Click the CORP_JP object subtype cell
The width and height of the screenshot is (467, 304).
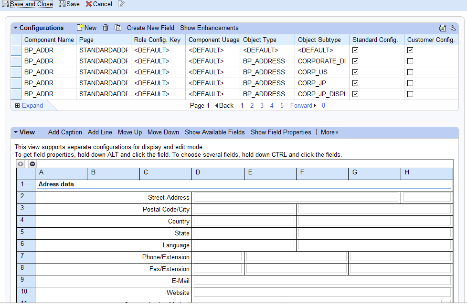pos(322,83)
